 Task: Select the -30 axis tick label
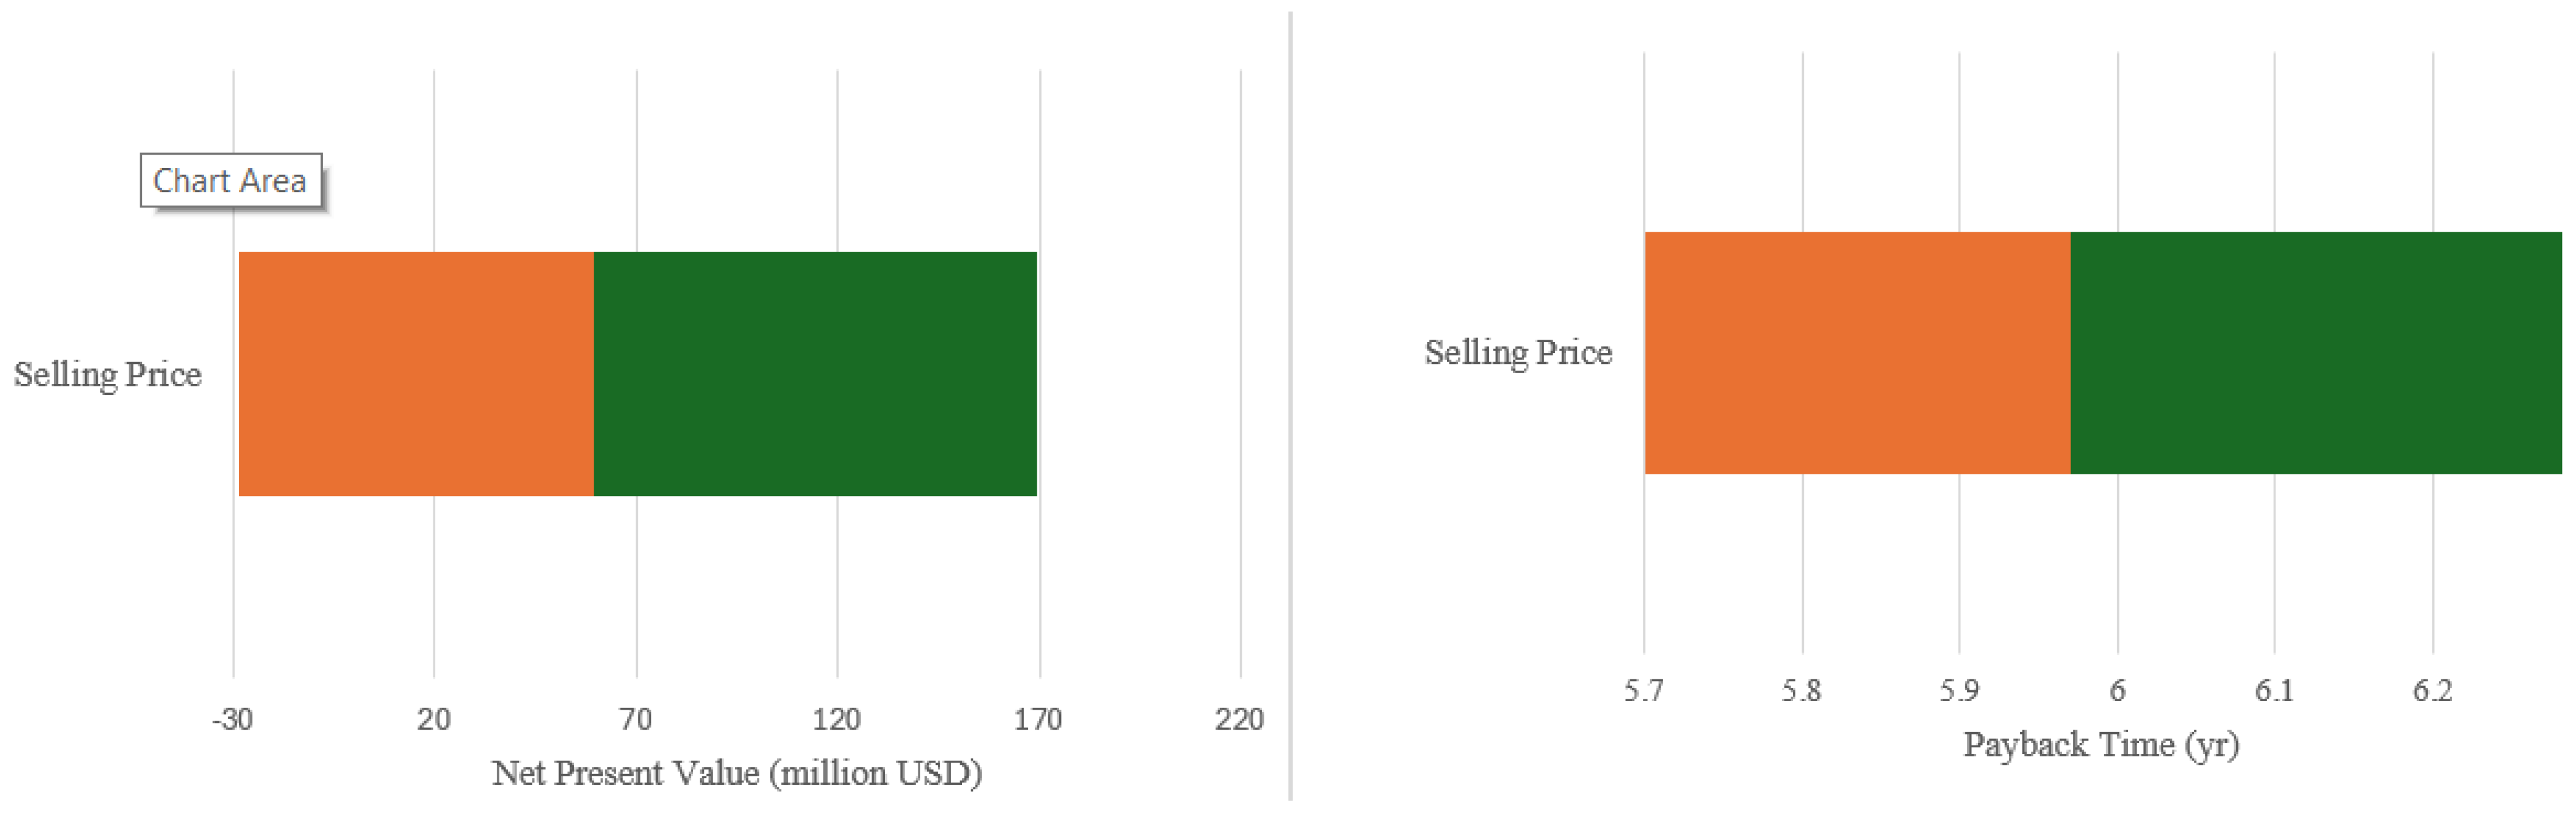click(x=232, y=719)
